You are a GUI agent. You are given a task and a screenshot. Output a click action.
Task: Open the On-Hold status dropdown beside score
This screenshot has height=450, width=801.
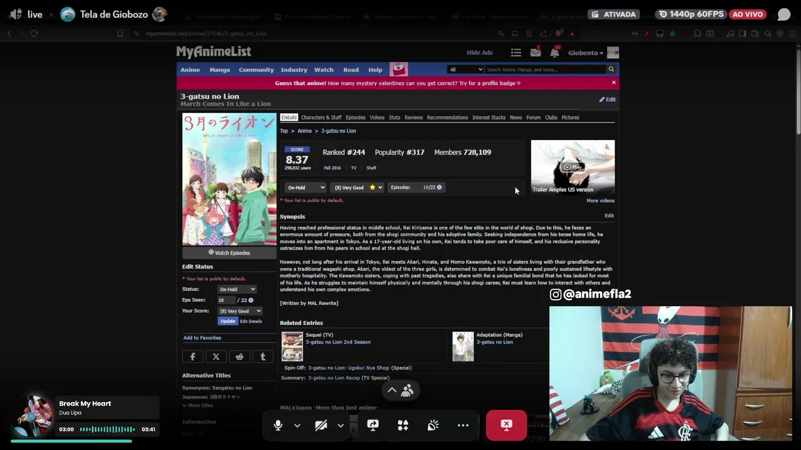point(305,187)
